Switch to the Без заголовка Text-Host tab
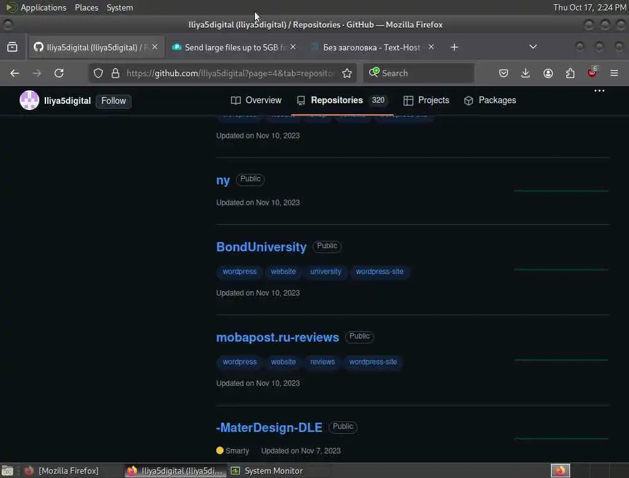 tap(372, 47)
